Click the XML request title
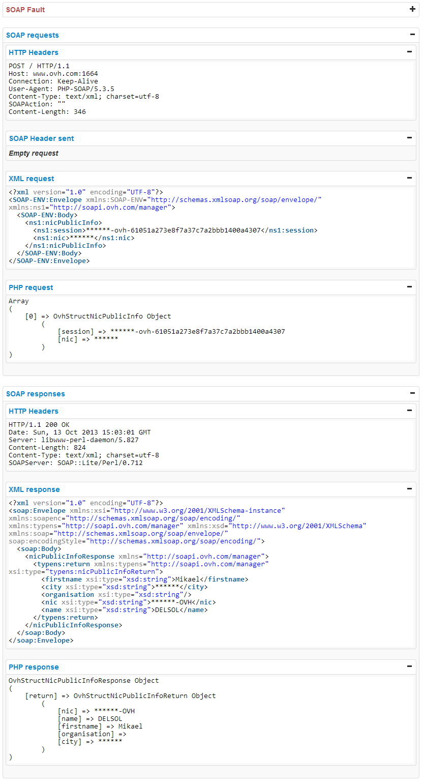Screen dimensions: 423x783 click(32, 179)
